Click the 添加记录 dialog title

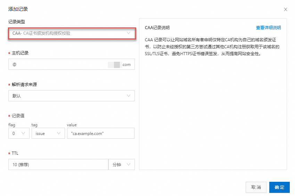point(18,9)
